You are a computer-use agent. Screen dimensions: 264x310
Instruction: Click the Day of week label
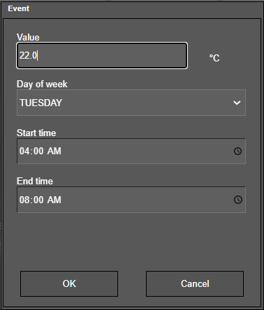(42, 84)
